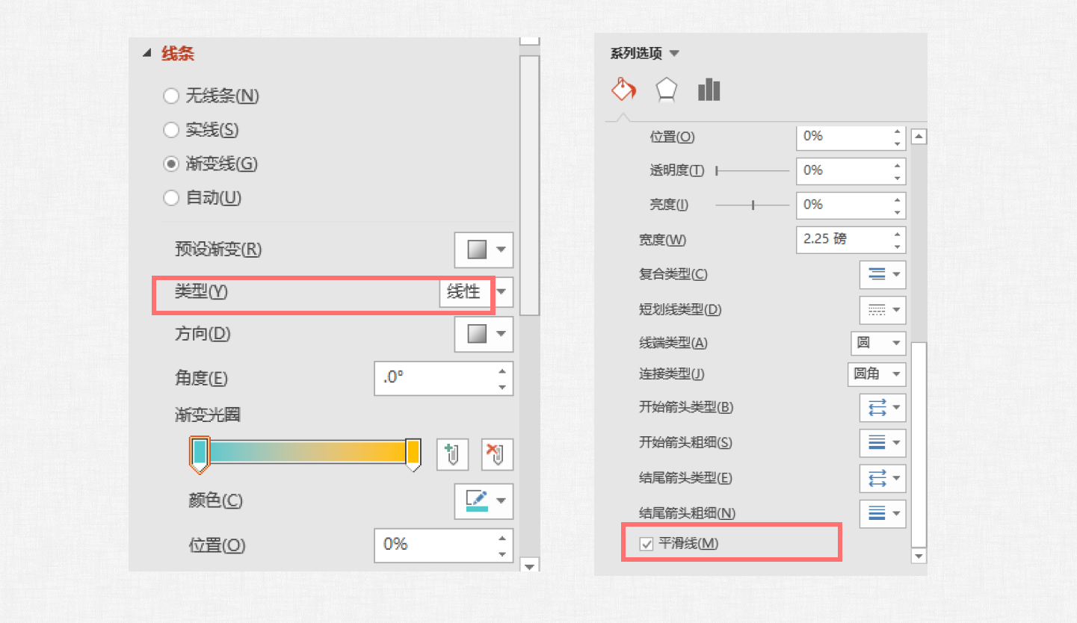
Task: Select the 实线 radio option
Action: pyautogui.click(x=171, y=130)
